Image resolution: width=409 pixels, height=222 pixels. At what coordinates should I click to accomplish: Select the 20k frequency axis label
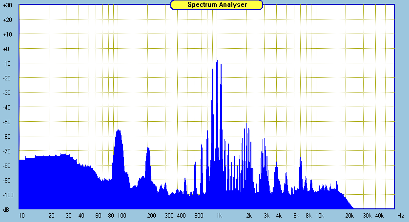click(x=349, y=215)
